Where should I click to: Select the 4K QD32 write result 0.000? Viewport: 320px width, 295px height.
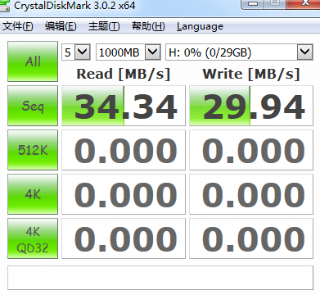click(251, 238)
